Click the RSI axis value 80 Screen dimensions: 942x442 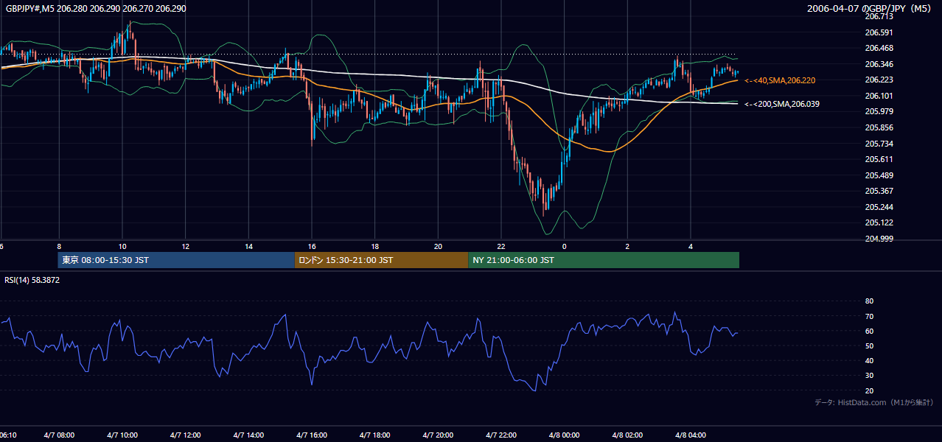tap(869, 301)
